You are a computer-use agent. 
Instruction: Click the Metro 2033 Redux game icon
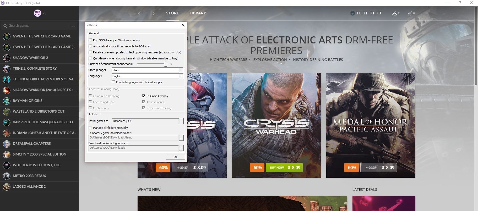click(7, 176)
